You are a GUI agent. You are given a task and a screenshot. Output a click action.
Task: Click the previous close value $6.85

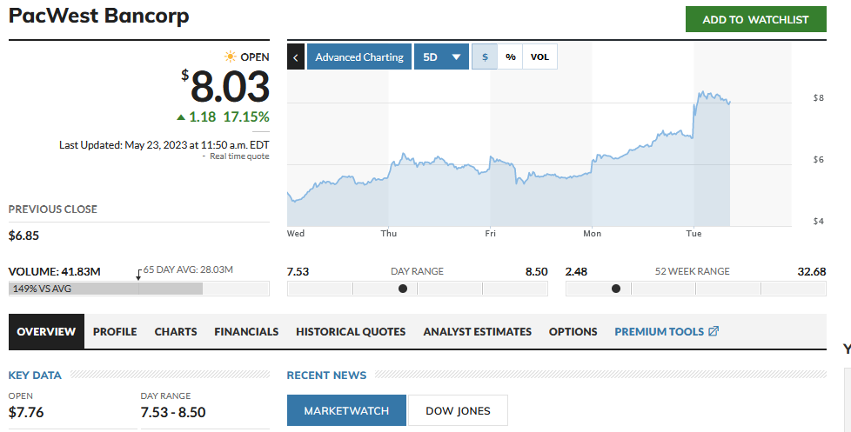coord(23,236)
